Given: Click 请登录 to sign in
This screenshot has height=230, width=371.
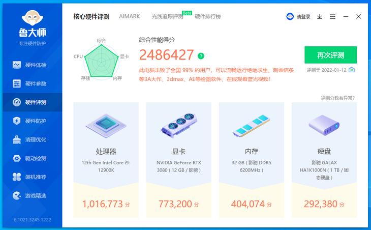Looking at the screenshot, I should (x=303, y=17).
